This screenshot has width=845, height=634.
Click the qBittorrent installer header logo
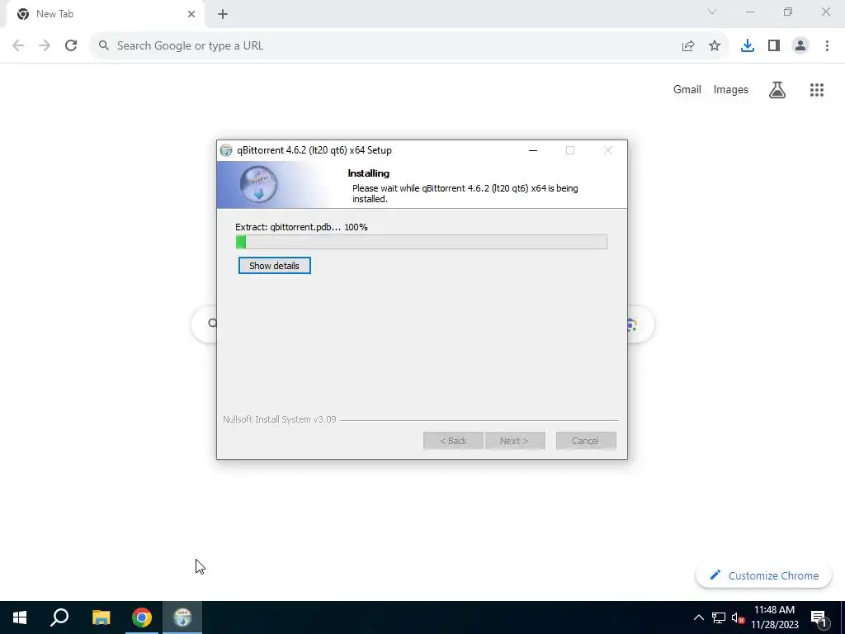coord(258,184)
